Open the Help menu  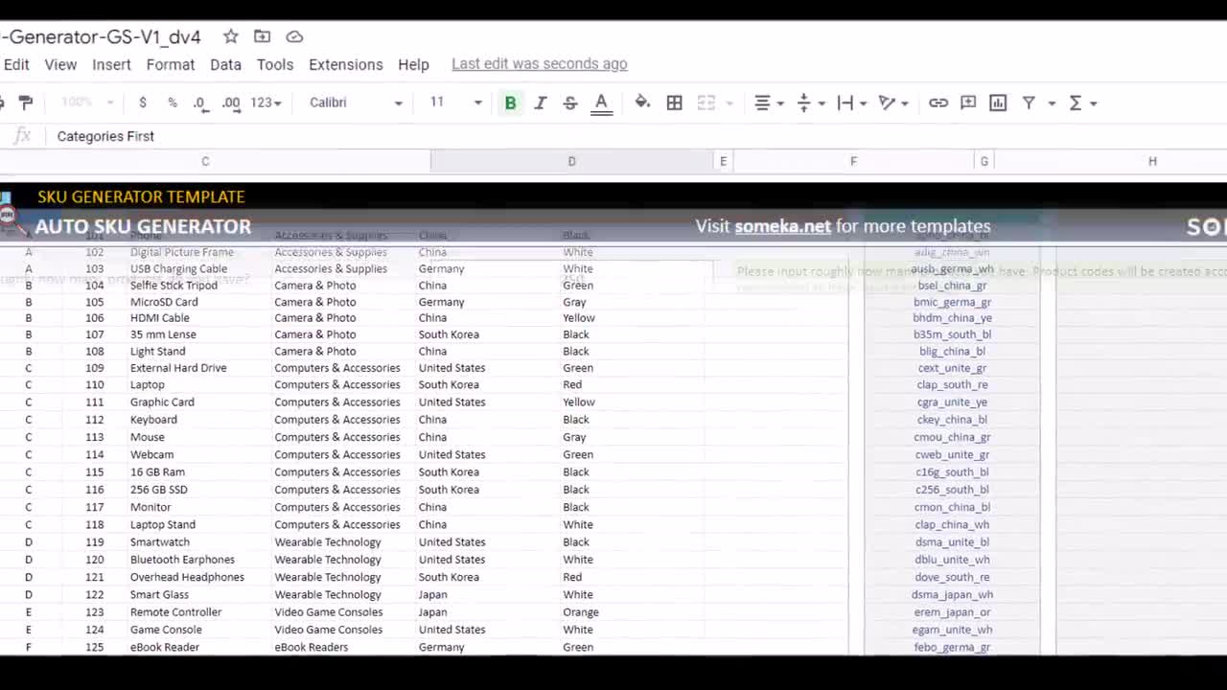[x=413, y=64]
